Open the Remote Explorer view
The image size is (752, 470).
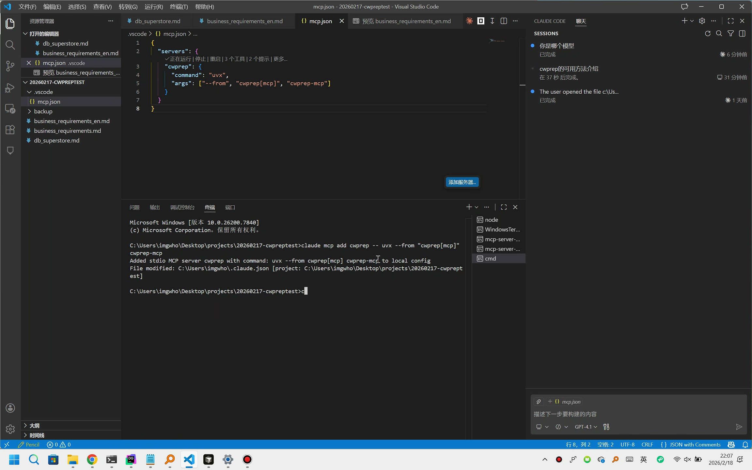coord(10,109)
